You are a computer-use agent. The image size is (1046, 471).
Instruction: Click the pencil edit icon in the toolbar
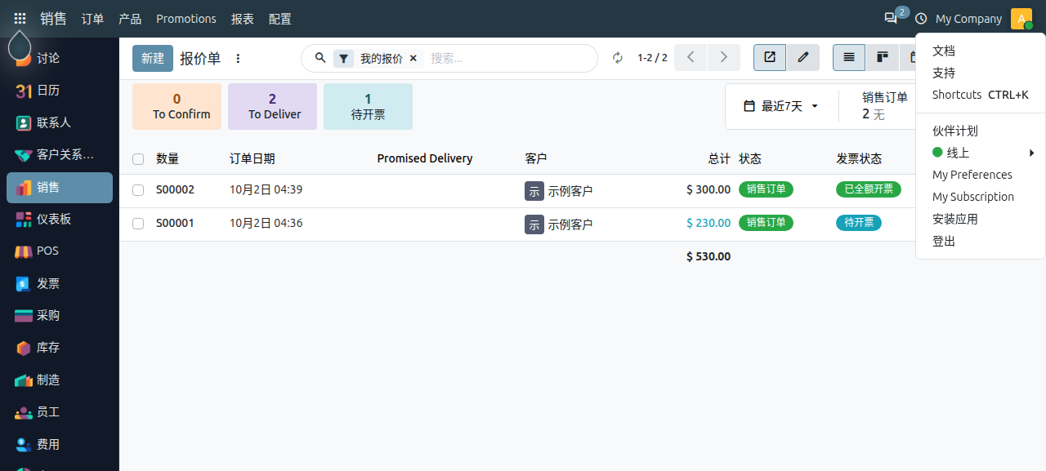(803, 58)
